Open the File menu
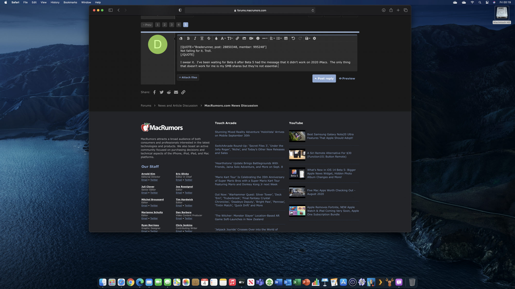The width and height of the screenshot is (515, 289). tap(25, 2)
